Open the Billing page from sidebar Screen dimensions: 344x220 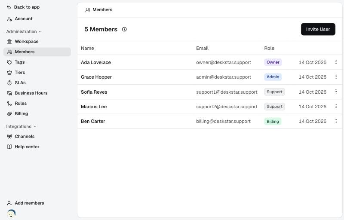tap(37, 114)
